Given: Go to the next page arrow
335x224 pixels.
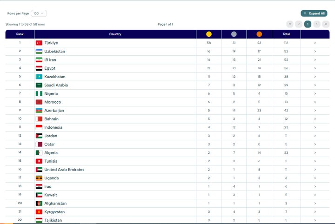Looking at the screenshot, I should click(x=317, y=24).
